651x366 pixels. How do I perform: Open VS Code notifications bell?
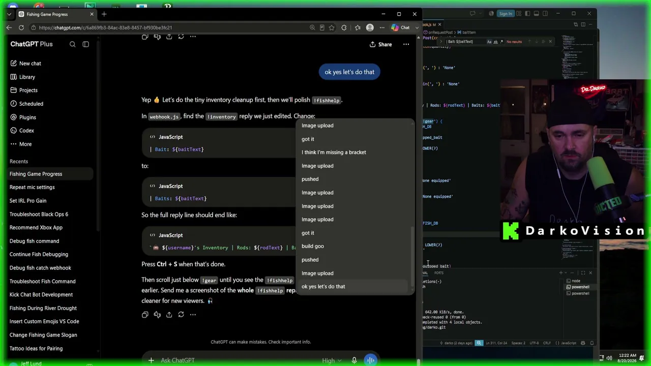tap(591, 343)
